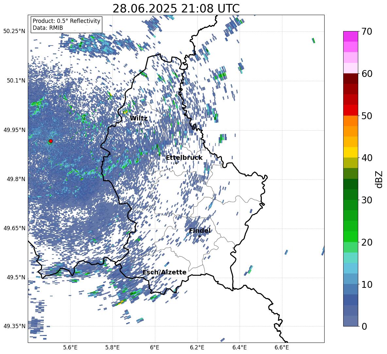The width and height of the screenshot is (387, 354).
Task: Click the bright red colorbar segment near 50
Action: (350, 110)
